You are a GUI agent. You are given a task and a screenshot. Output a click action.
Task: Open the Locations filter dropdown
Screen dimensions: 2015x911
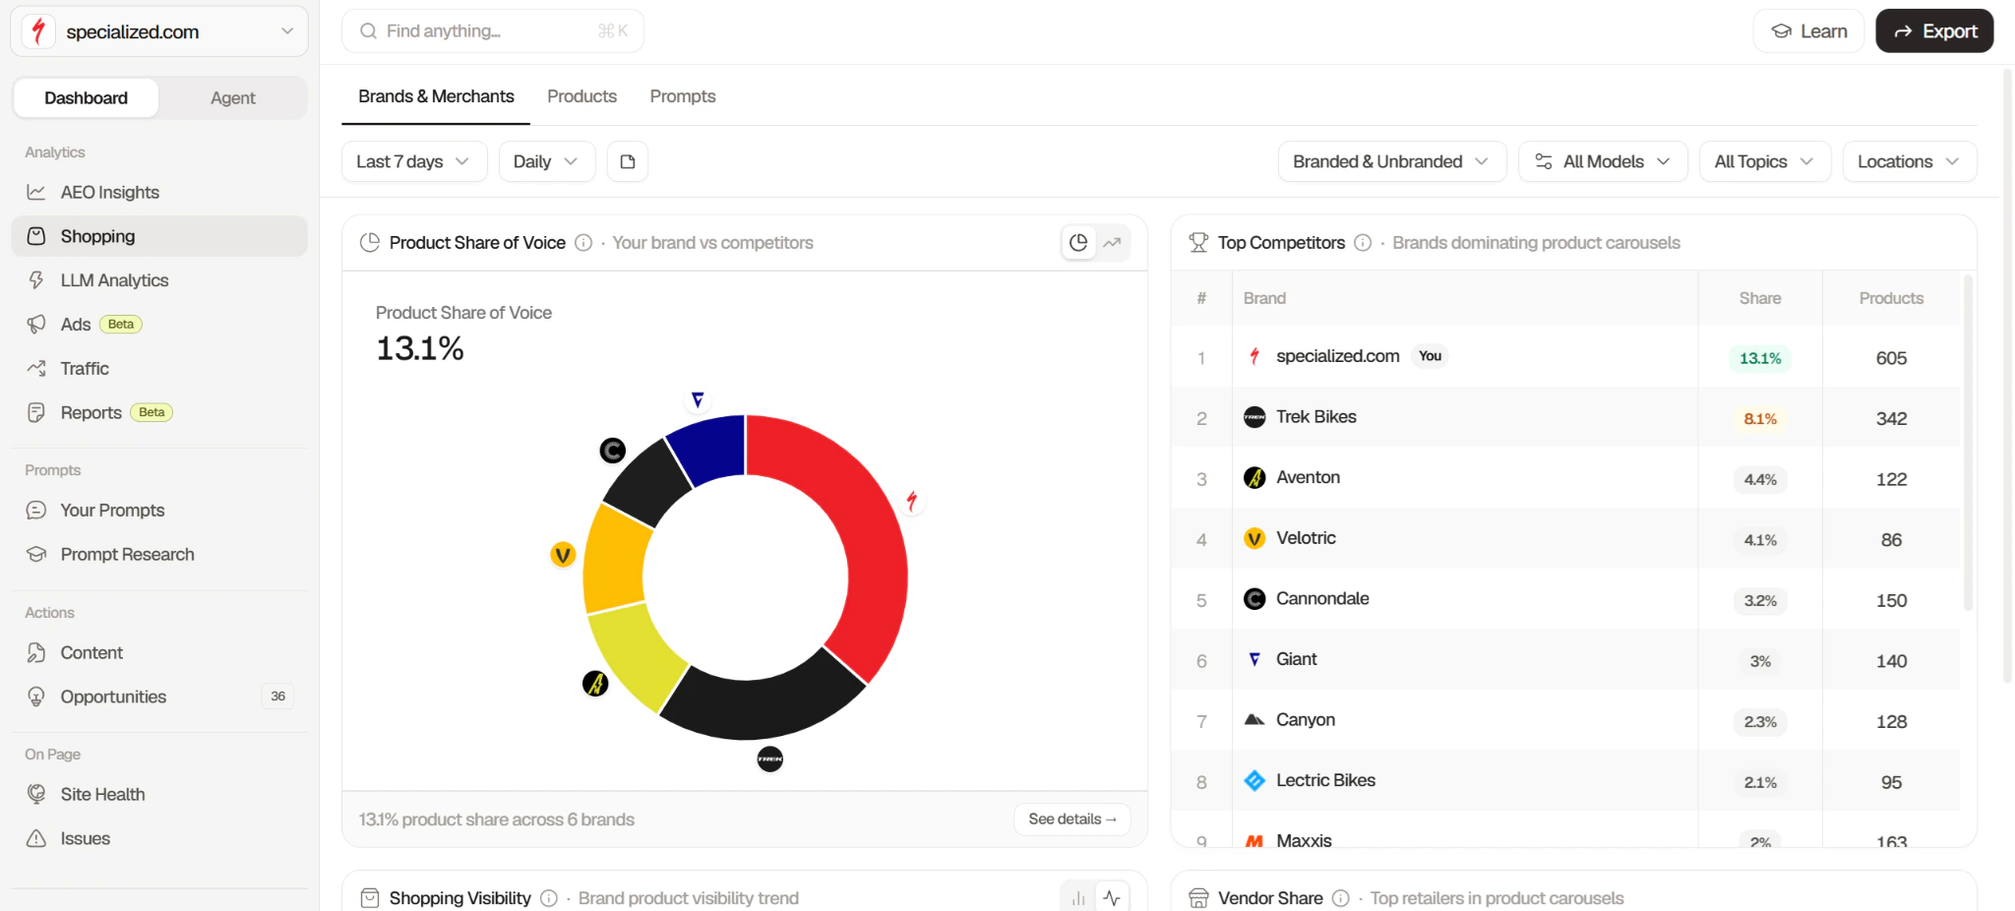(x=1910, y=161)
